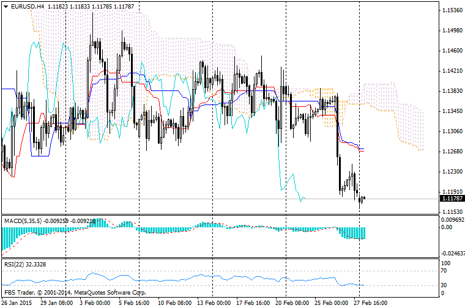Click the current price label 1.11787

452,199
